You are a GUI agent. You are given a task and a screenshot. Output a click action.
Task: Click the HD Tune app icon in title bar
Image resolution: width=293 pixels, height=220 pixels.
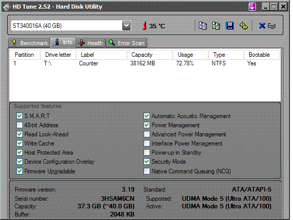7,7
